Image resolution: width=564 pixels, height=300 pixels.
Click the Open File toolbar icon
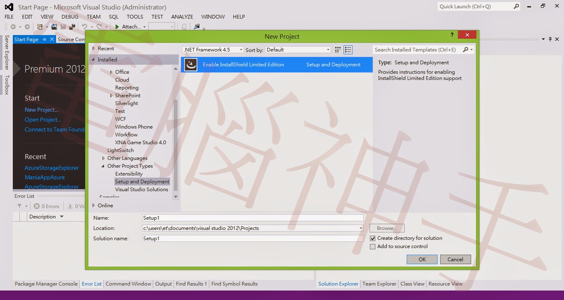tap(54, 27)
